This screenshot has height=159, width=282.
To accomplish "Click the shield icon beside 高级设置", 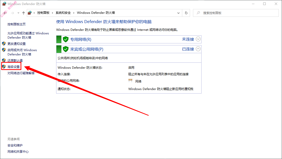I will pos(4,67).
